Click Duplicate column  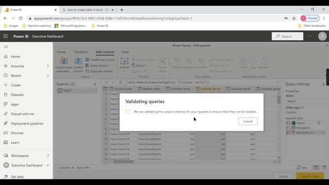pyautogui.click(x=99, y=71)
